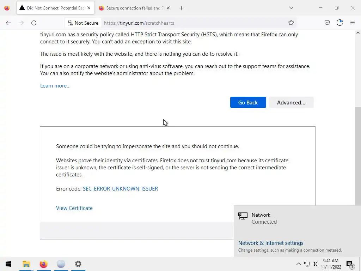The width and height of the screenshot is (361, 271).
Task: Click the Advanced button
Action: coord(291,102)
